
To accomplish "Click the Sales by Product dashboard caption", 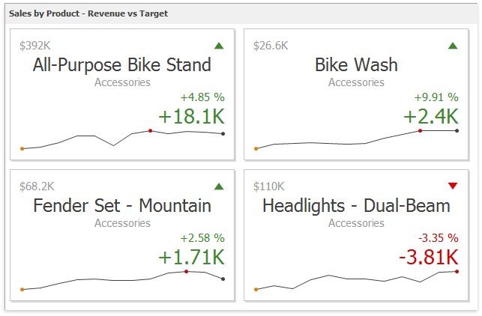I will tap(88, 13).
